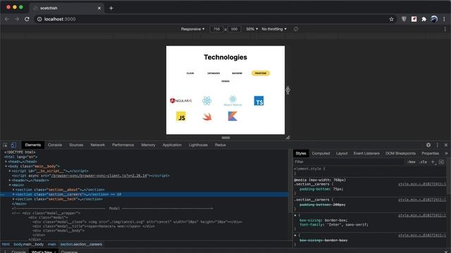Screen dimensions: 451x253
Task: Select body.main__body in the breadcrumb
Action: pos(29,245)
